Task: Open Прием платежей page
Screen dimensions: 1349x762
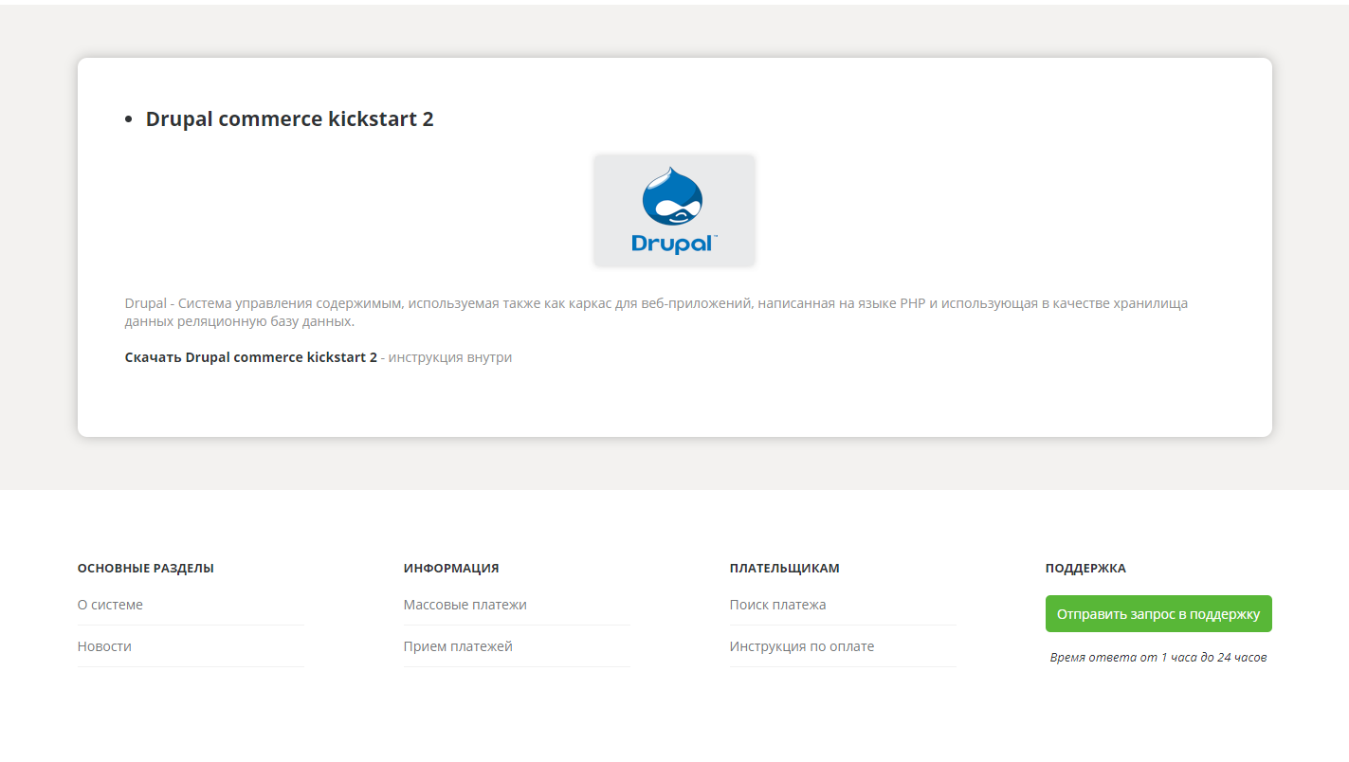Action: pos(459,645)
